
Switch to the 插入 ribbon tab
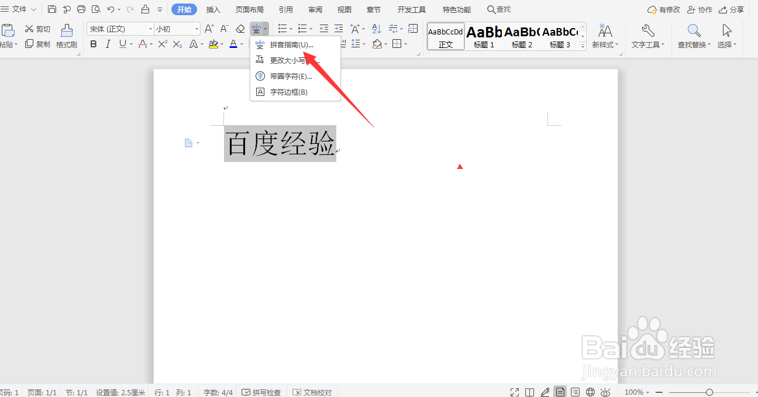tap(213, 9)
